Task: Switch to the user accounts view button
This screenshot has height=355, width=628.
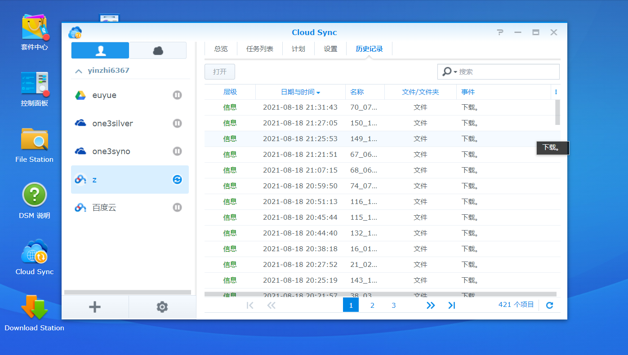Action: [x=100, y=50]
